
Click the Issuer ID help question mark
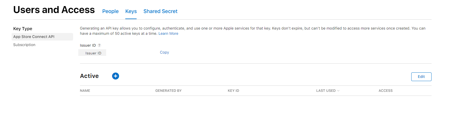point(99,45)
